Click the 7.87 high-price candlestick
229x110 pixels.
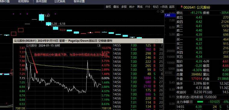tap(42, 18)
